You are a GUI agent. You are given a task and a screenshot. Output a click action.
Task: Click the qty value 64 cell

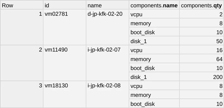tap(202, 59)
